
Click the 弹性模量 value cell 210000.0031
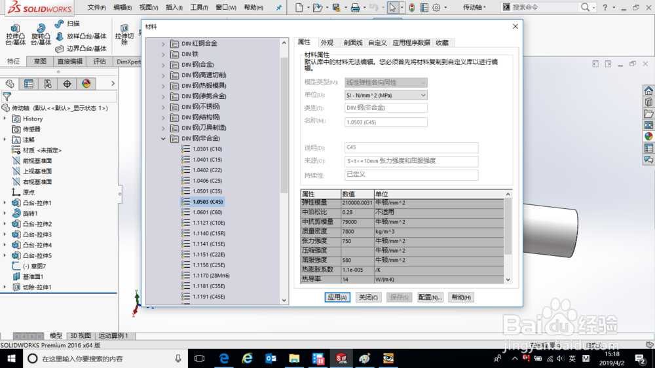(x=357, y=202)
